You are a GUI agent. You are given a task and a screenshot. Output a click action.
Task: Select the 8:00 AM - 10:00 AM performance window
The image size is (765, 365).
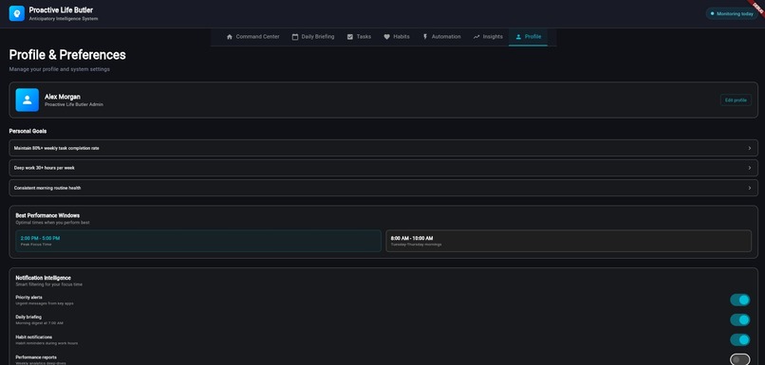(x=569, y=241)
